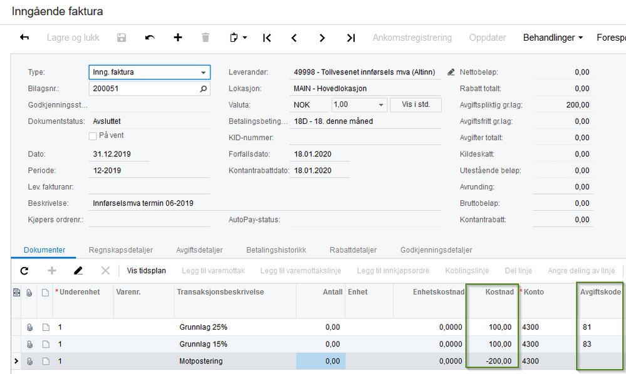Select the Grunnlag 25% description cell
626x374 pixels.
point(235,327)
